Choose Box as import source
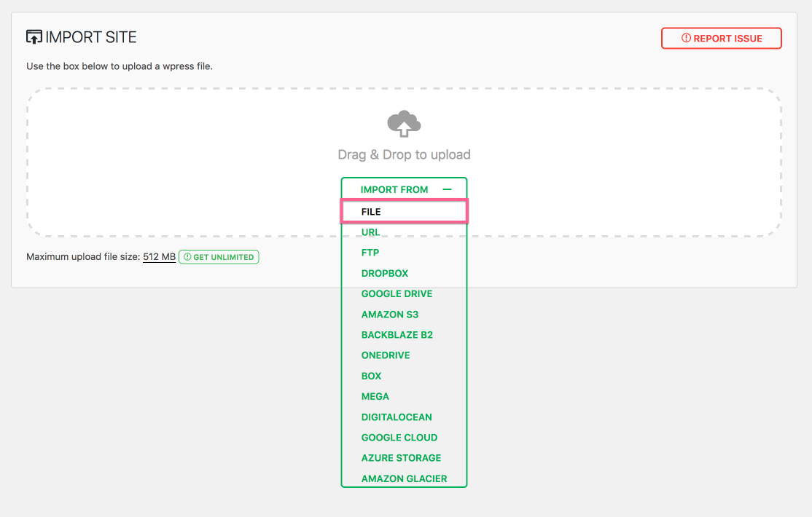The height and width of the screenshot is (517, 812). pos(371,376)
